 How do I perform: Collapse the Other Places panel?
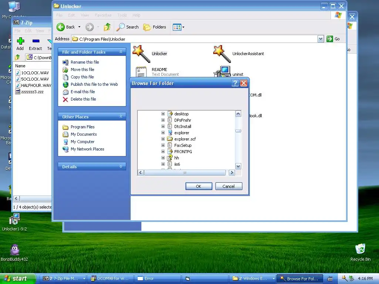[x=121, y=116]
